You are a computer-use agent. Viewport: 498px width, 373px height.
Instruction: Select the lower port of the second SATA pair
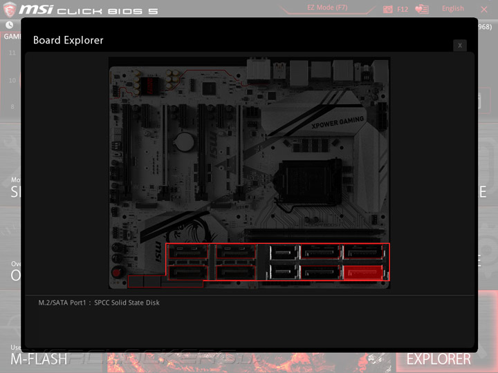click(236, 273)
